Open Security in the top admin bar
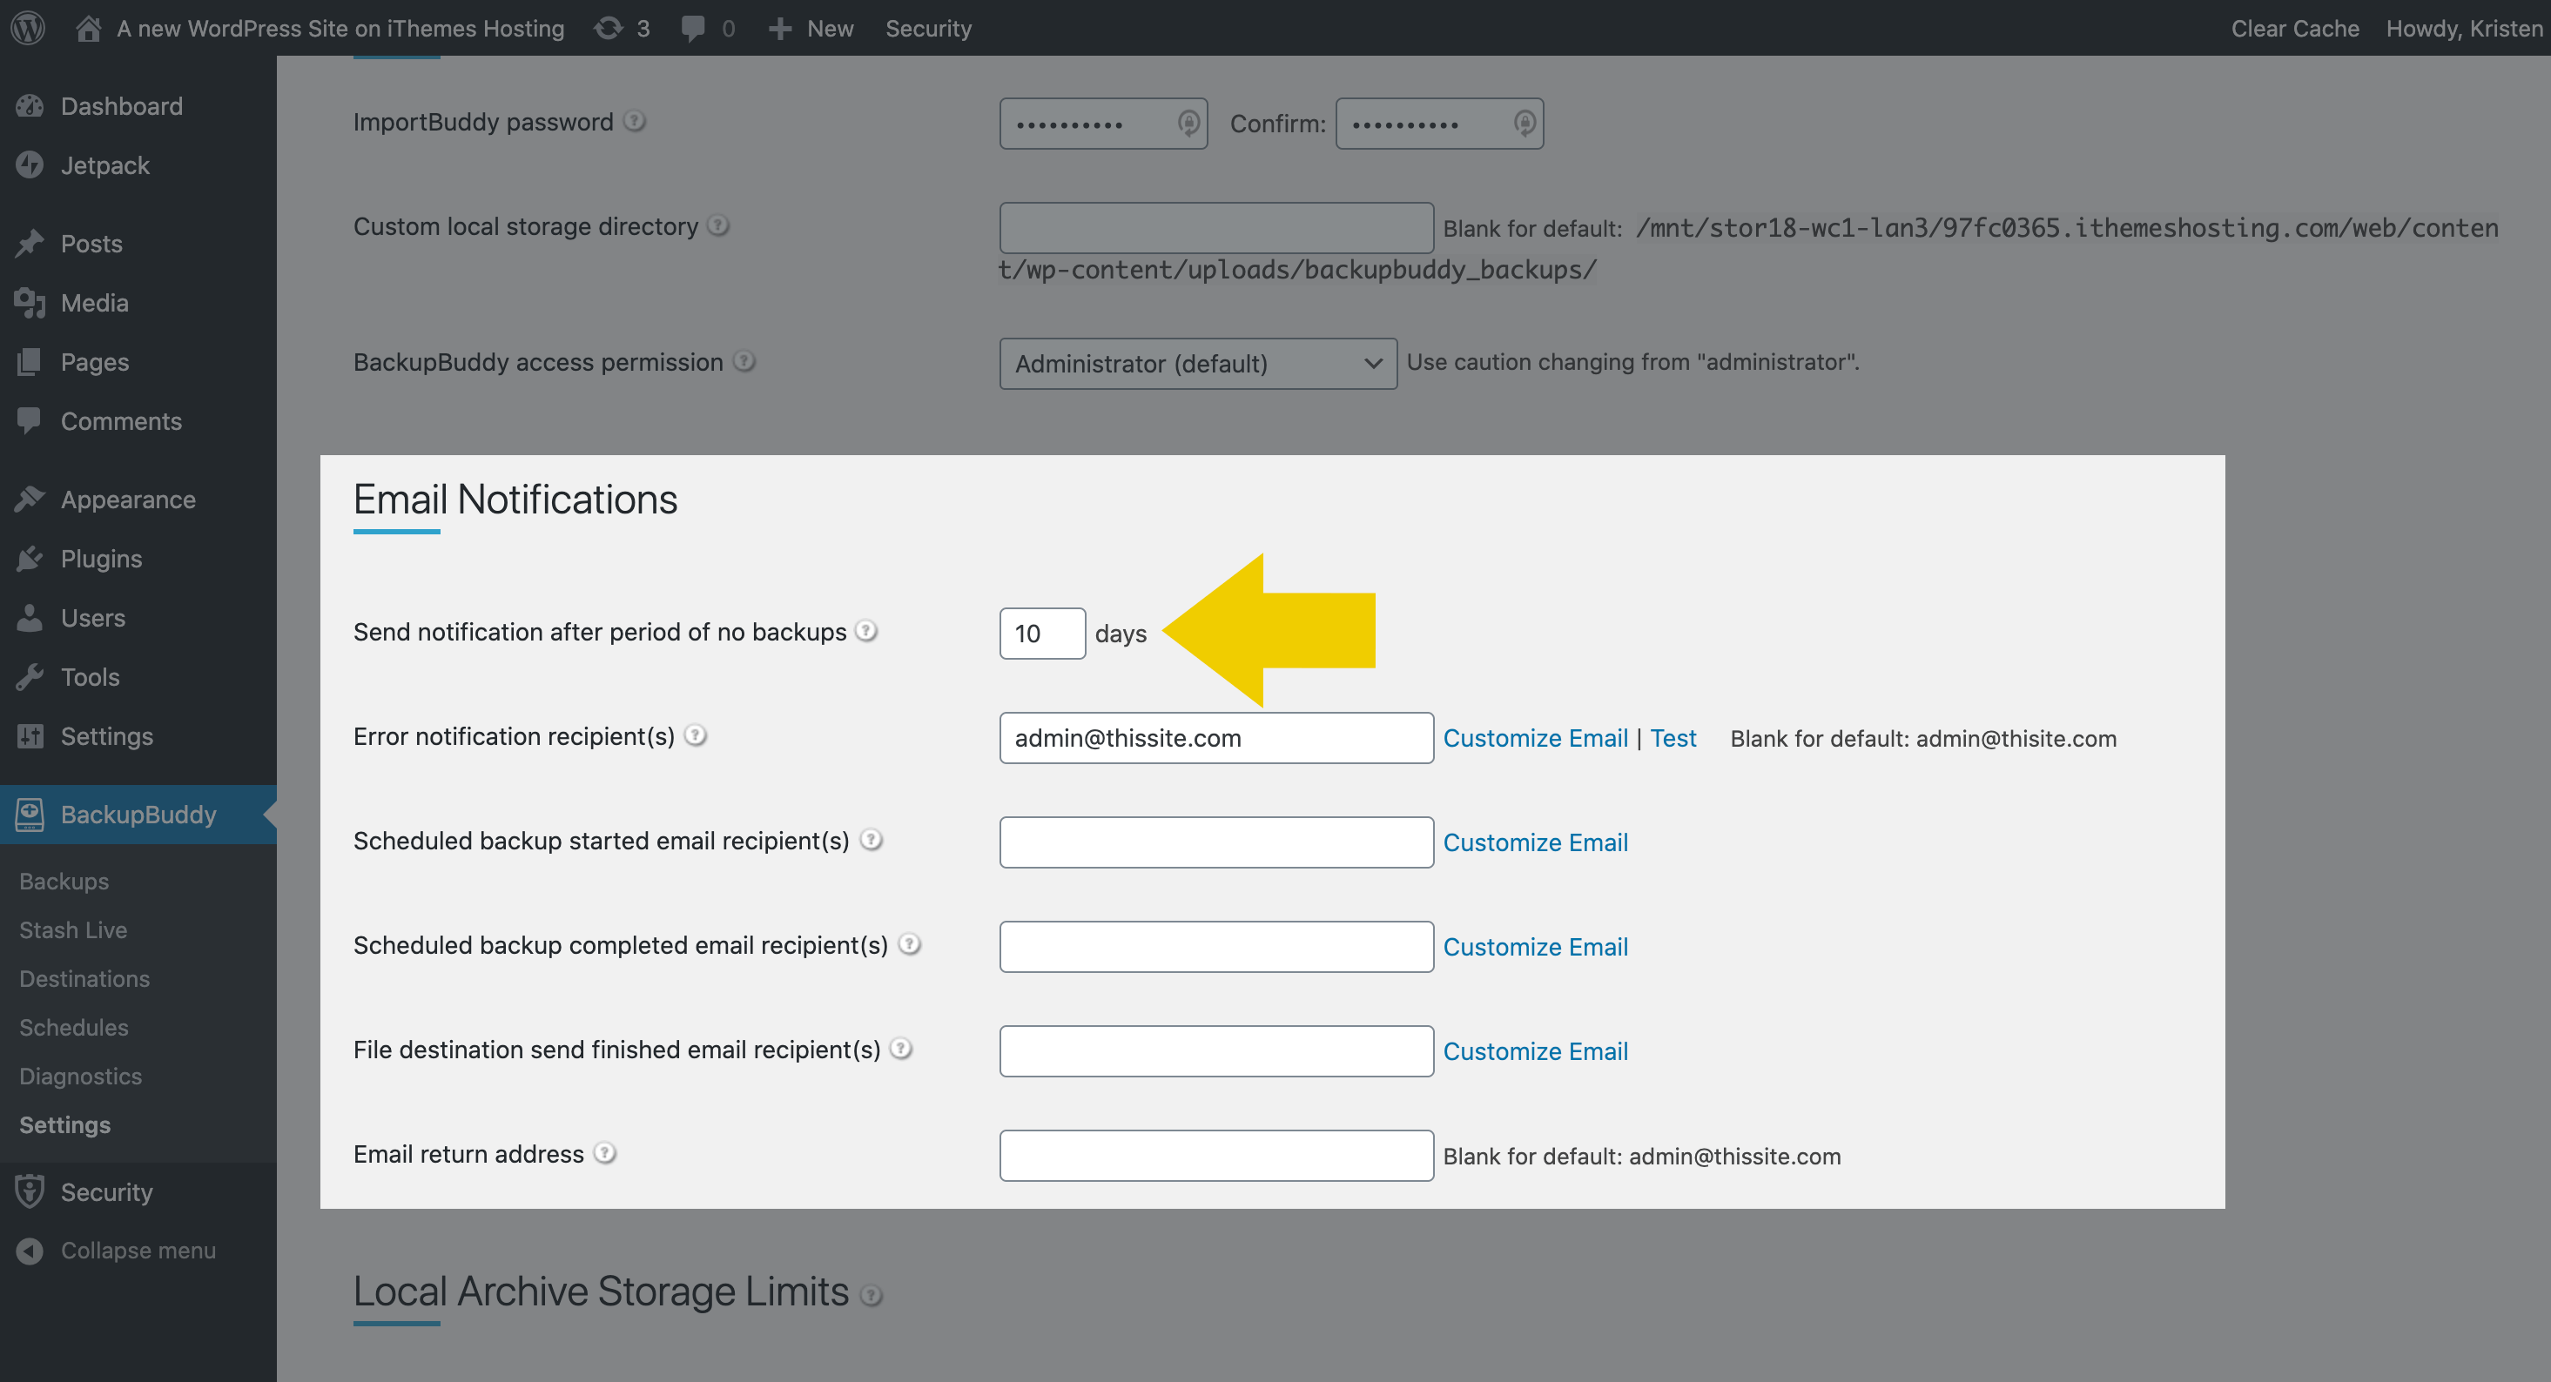 (x=928, y=29)
